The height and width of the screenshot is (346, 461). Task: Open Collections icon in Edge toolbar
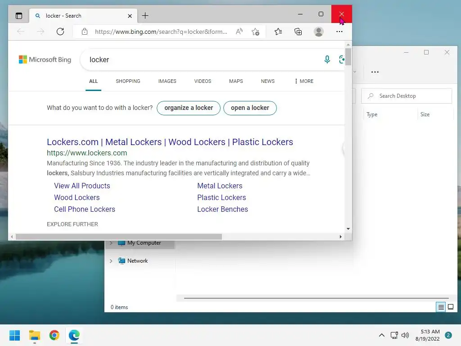point(298,32)
